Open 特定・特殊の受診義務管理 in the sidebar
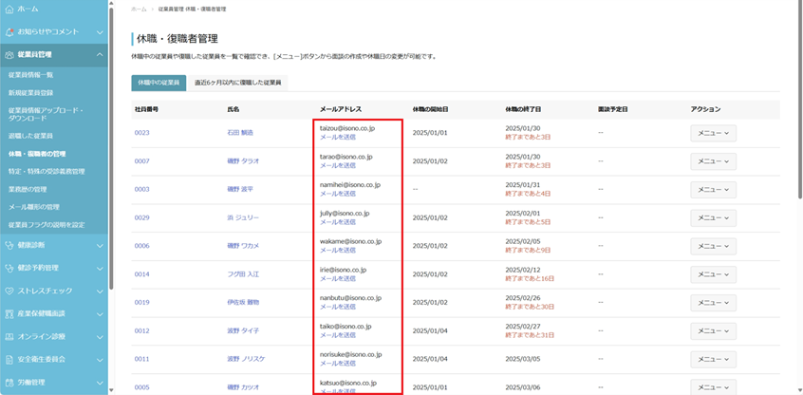The width and height of the screenshot is (803, 395). click(x=47, y=171)
